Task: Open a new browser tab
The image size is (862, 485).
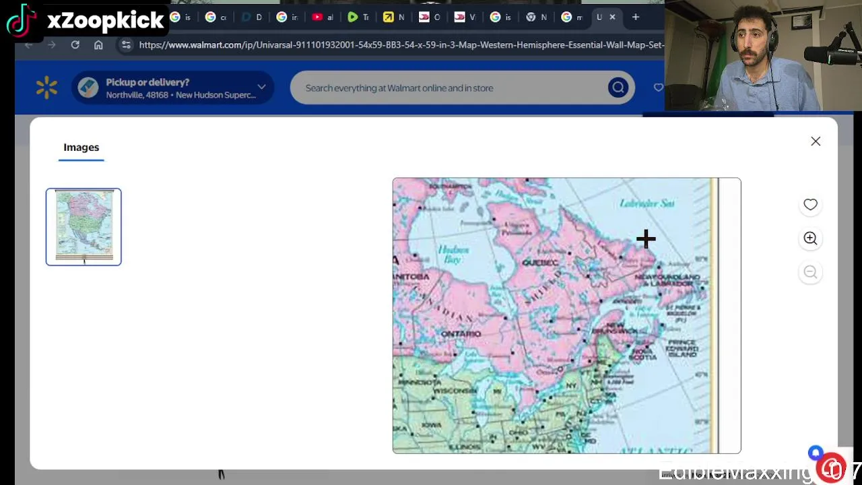Action: coord(635,17)
